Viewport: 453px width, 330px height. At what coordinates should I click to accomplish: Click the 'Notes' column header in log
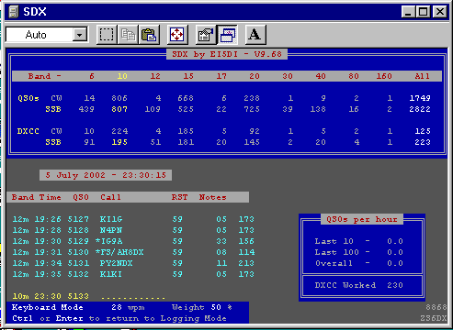(x=213, y=197)
